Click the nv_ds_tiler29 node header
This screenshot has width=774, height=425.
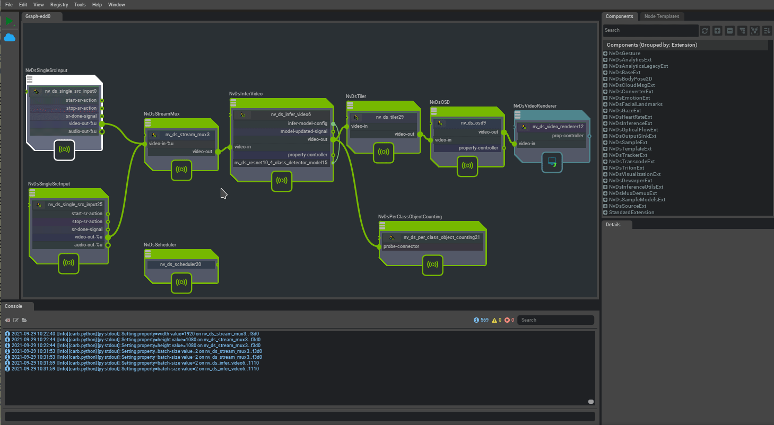382,117
